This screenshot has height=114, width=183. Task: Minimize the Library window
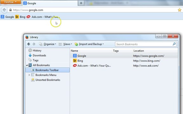(159, 36)
